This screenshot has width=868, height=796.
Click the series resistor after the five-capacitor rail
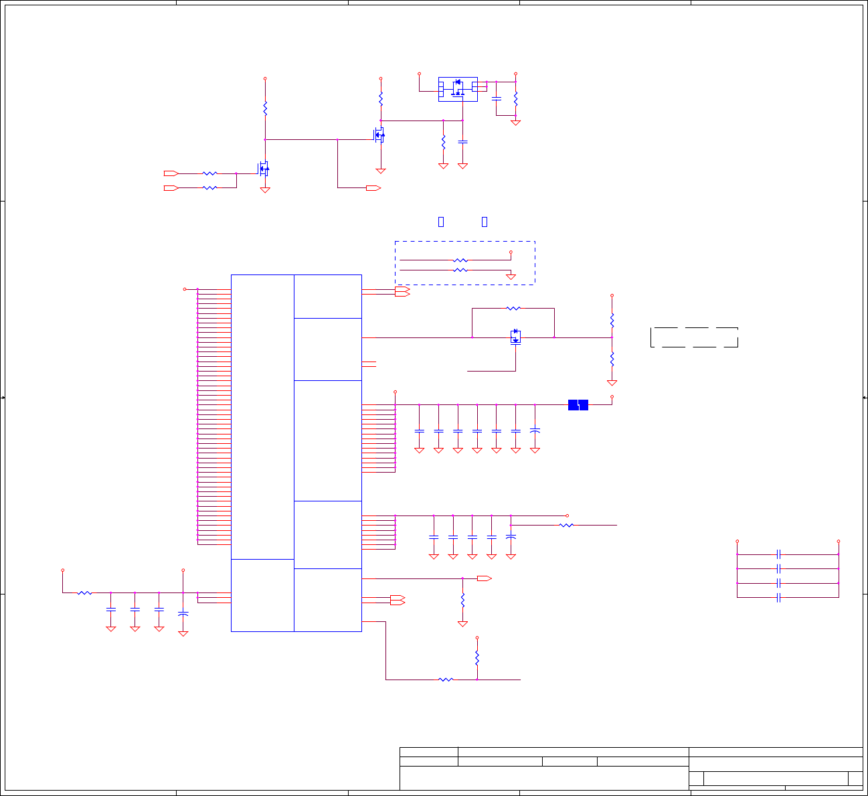click(x=566, y=526)
